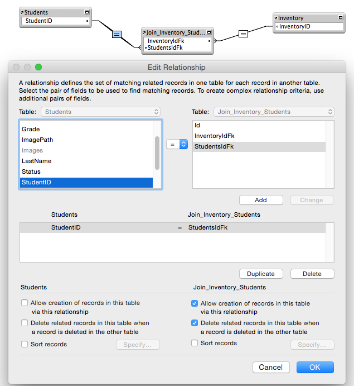
Task: Click the Add button
Action: click(261, 200)
